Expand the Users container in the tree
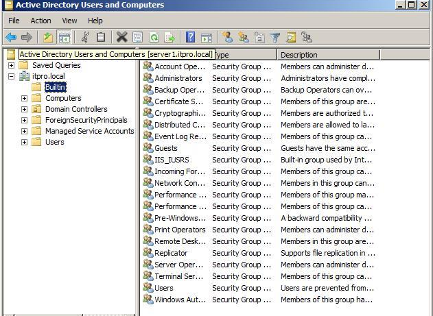The height and width of the screenshot is (316, 433). point(24,142)
